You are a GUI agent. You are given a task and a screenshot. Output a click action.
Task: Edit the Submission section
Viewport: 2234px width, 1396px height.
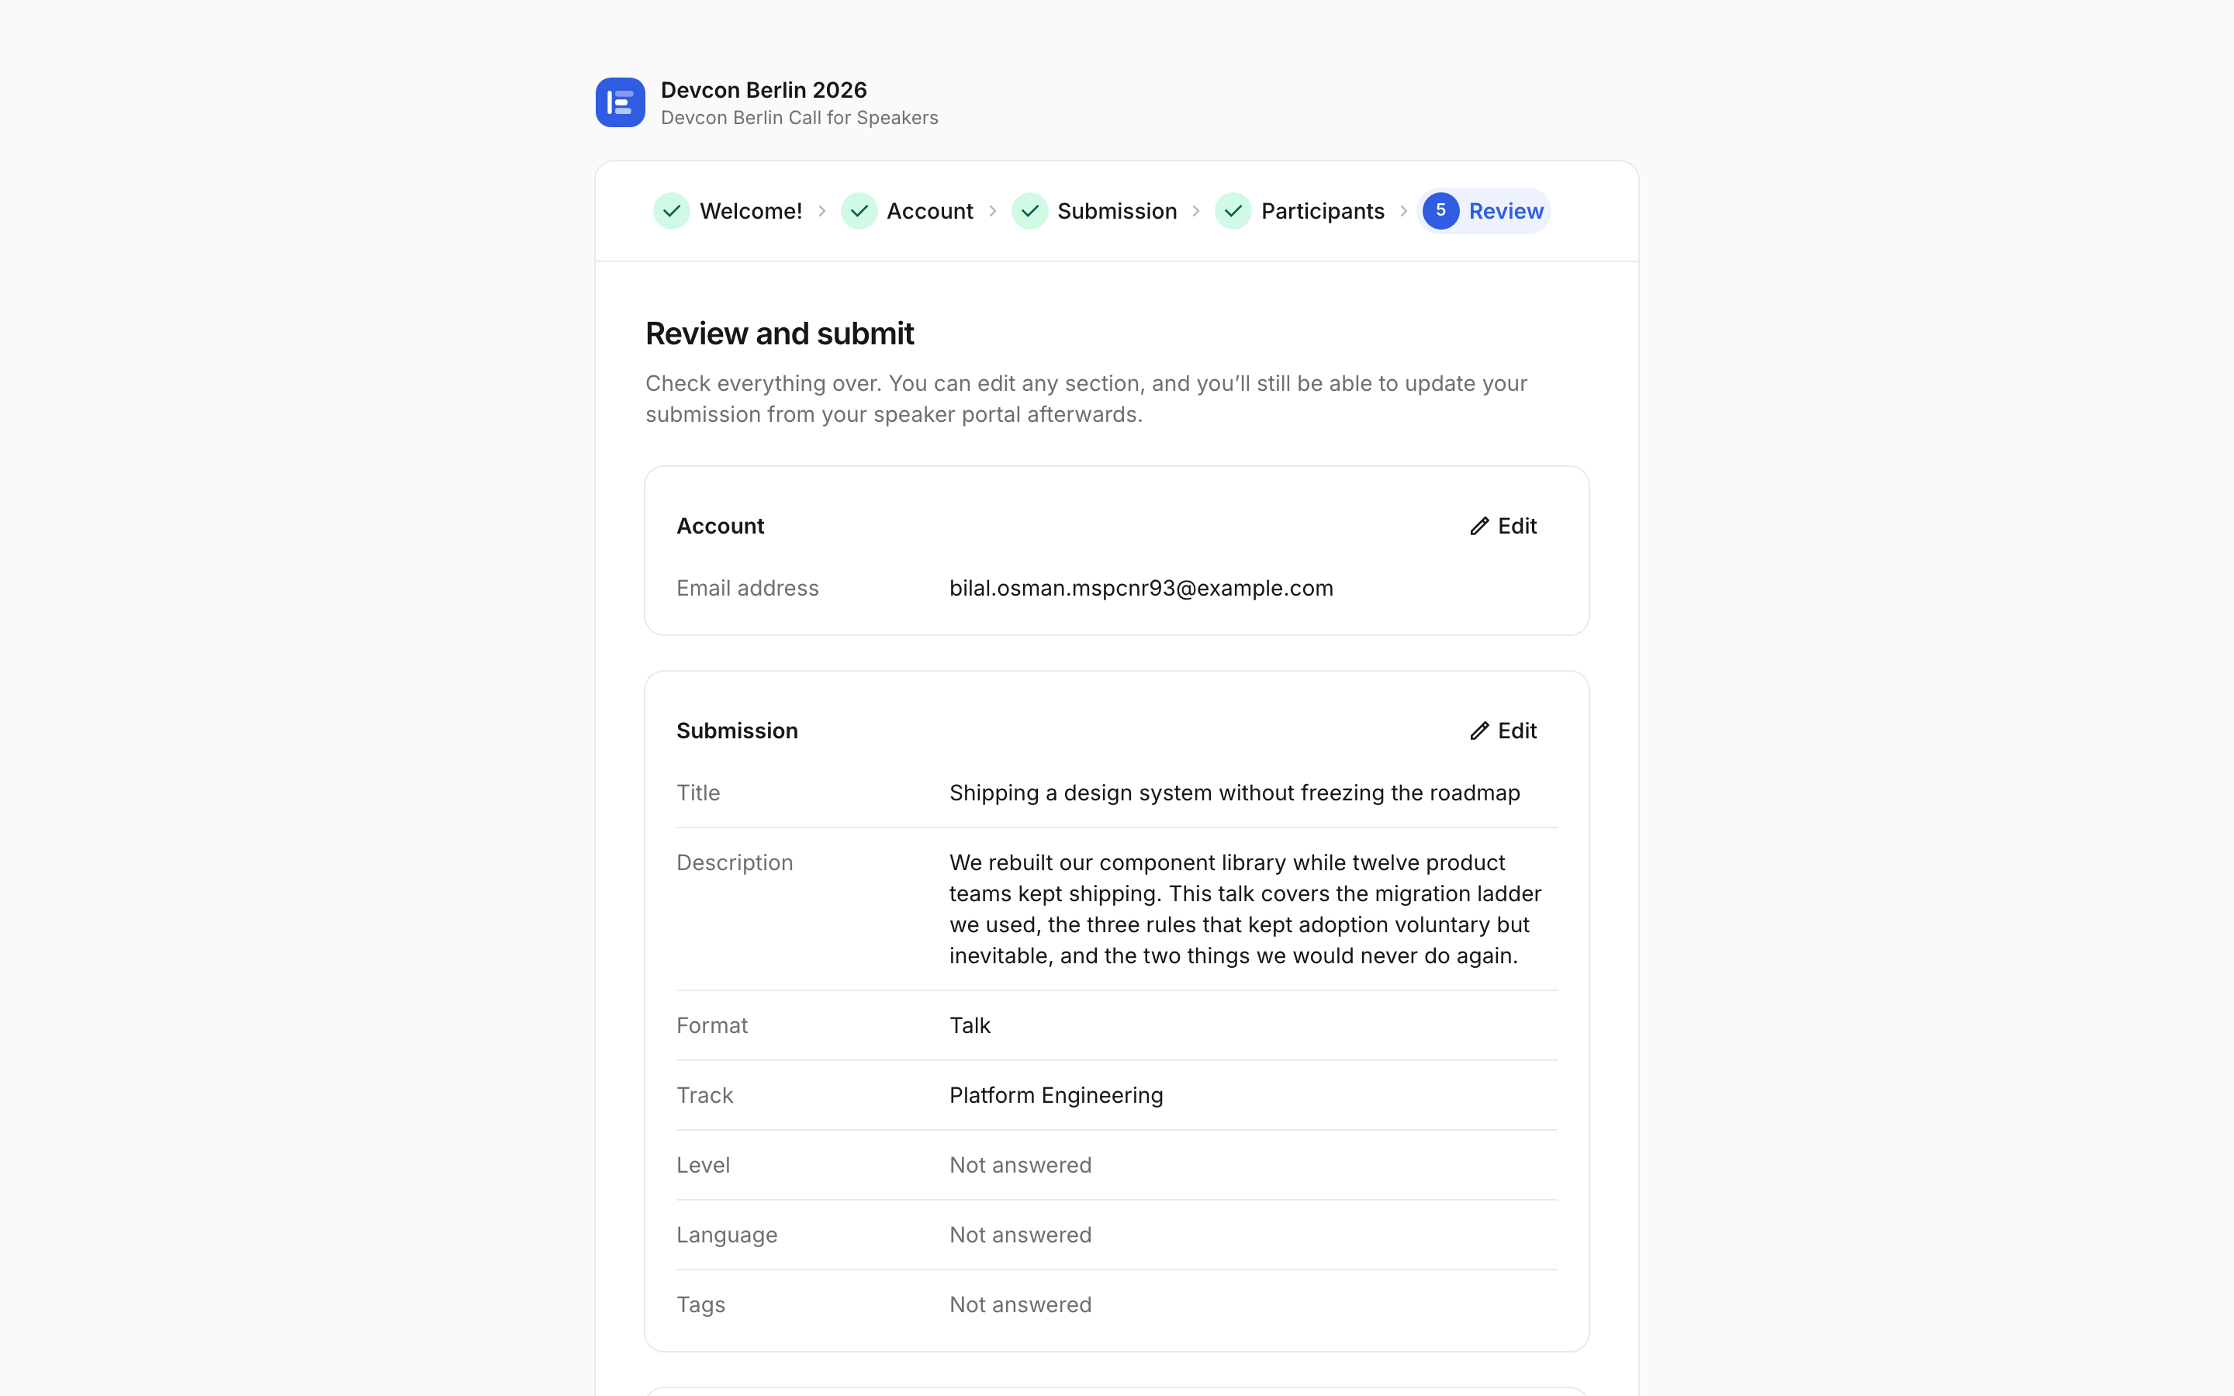click(1503, 731)
